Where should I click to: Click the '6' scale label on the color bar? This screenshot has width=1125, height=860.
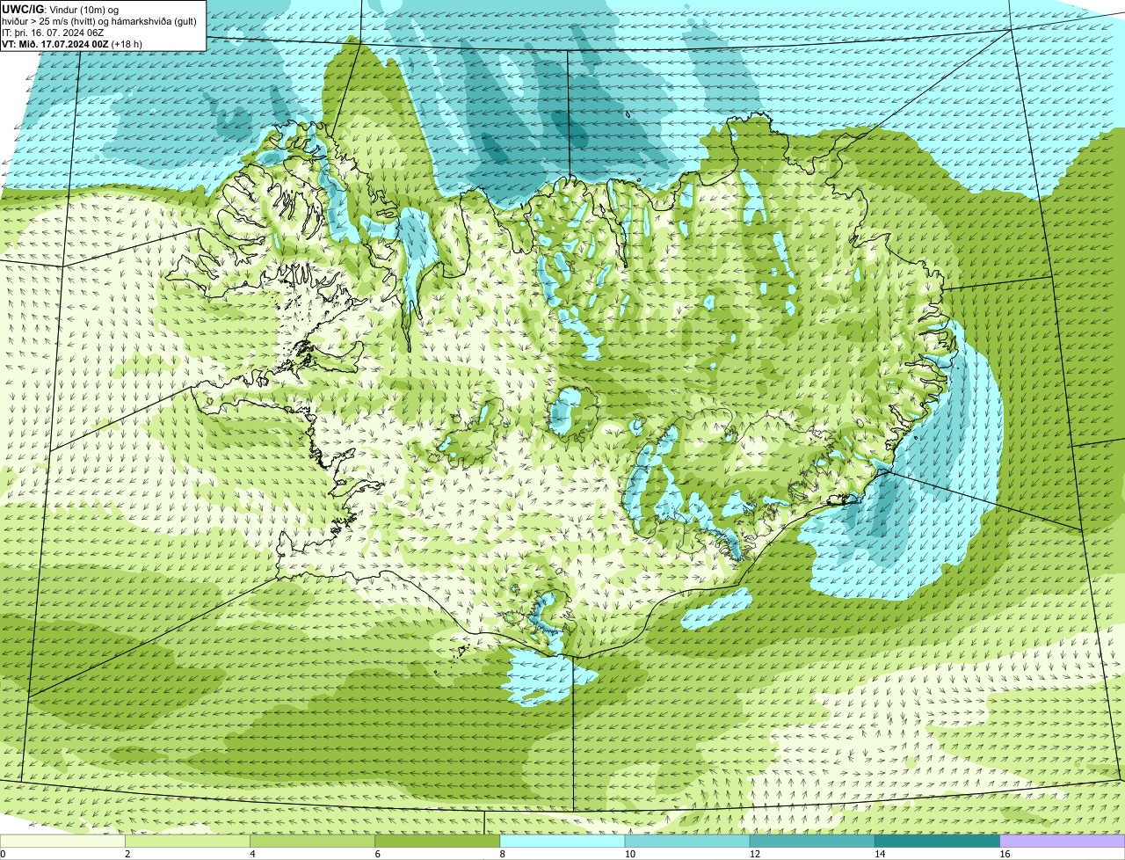tap(377, 854)
